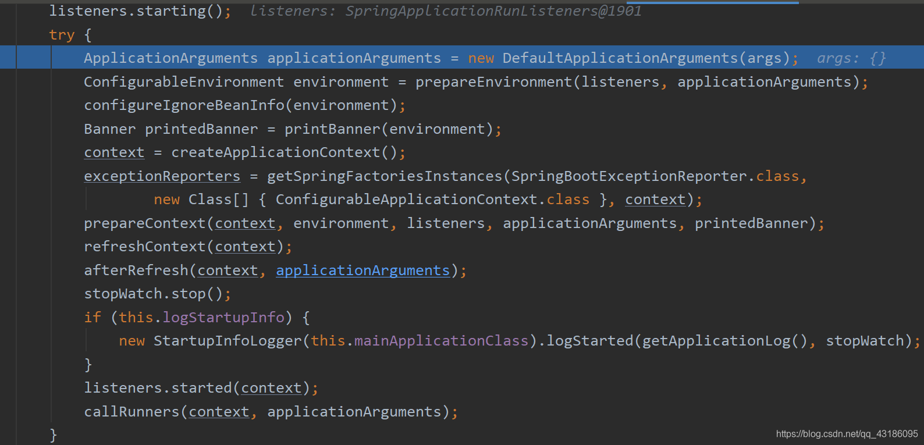Viewport: 924px width, 445px height.
Task: Click the try keyword
Action: [62, 35]
